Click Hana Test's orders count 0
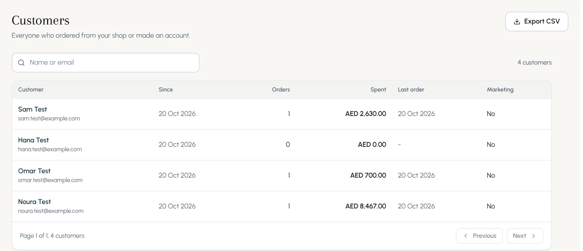The image size is (583, 251). (288, 145)
